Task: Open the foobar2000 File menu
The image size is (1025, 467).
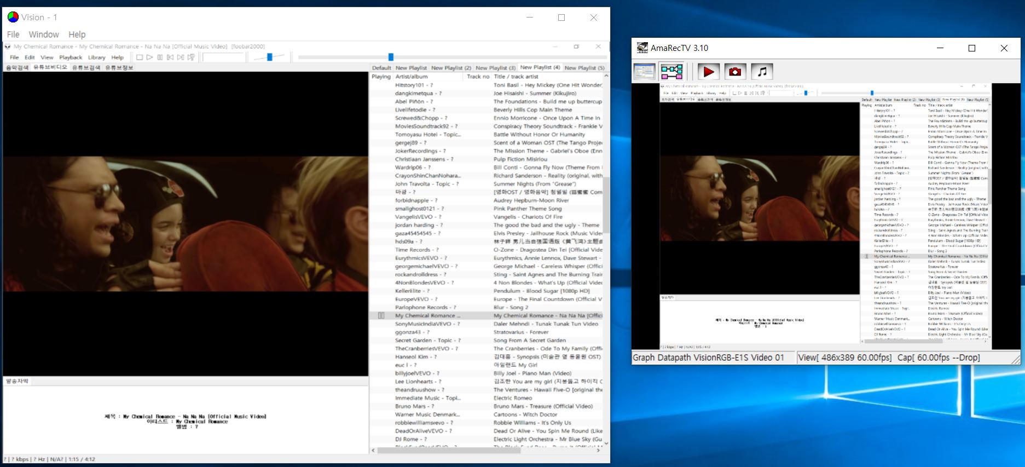Action: [14, 57]
